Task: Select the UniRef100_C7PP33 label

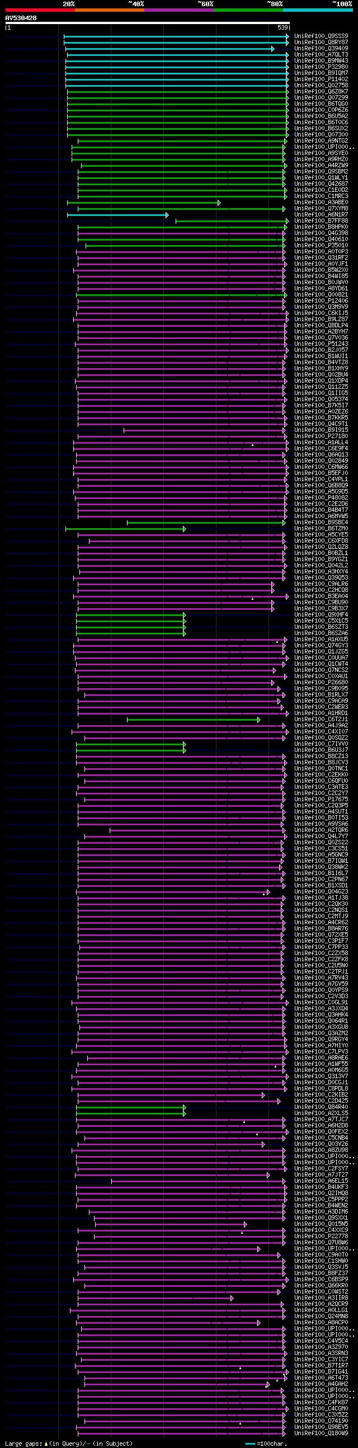Action: coord(321,947)
